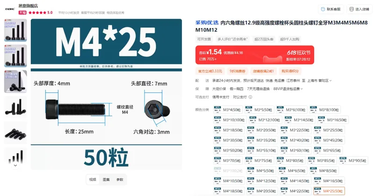Screen dimensions: 374x196
Task: Switch to the 图集 media tab
Action: [106, 180]
